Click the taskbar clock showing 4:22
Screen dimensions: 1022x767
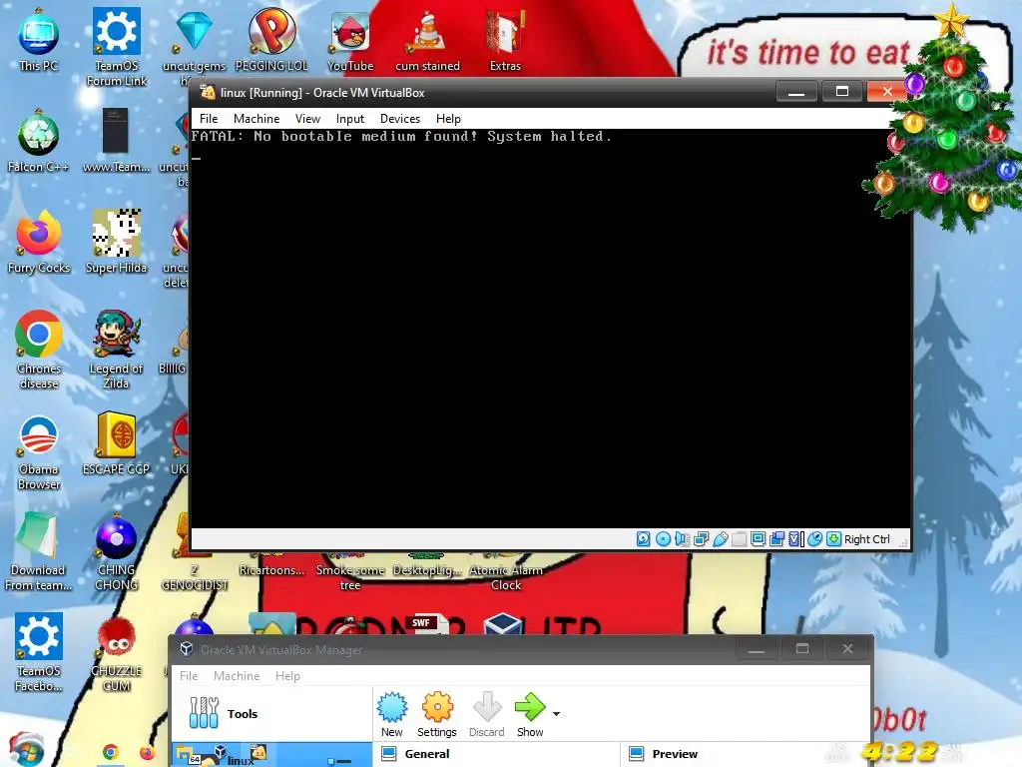899,751
